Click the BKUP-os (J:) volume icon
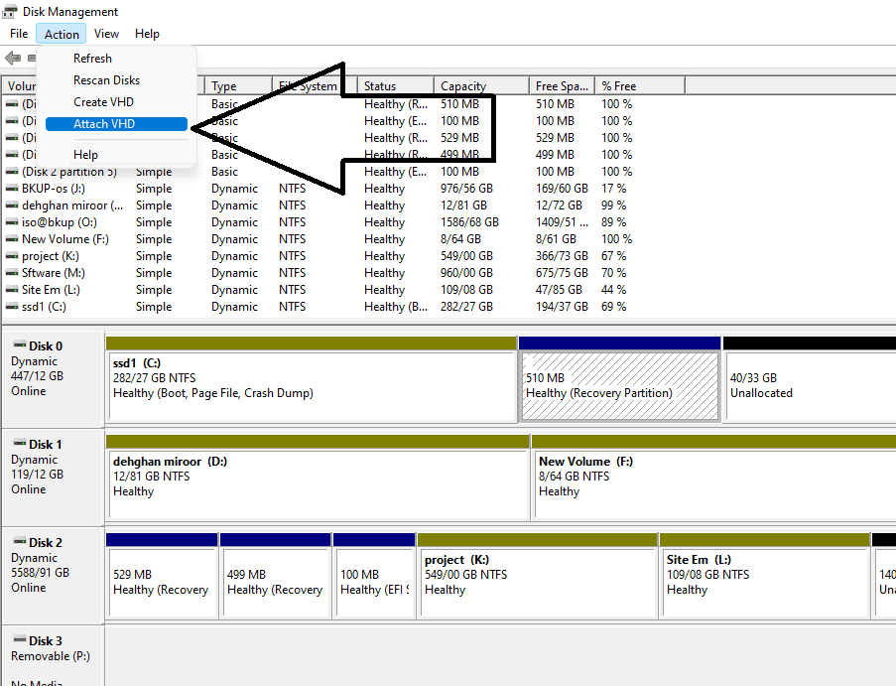 [x=12, y=189]
